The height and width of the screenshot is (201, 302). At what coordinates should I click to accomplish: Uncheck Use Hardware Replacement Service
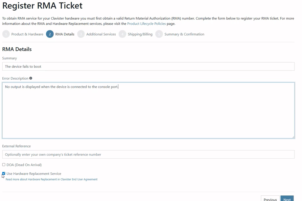[x=4, y=173]
